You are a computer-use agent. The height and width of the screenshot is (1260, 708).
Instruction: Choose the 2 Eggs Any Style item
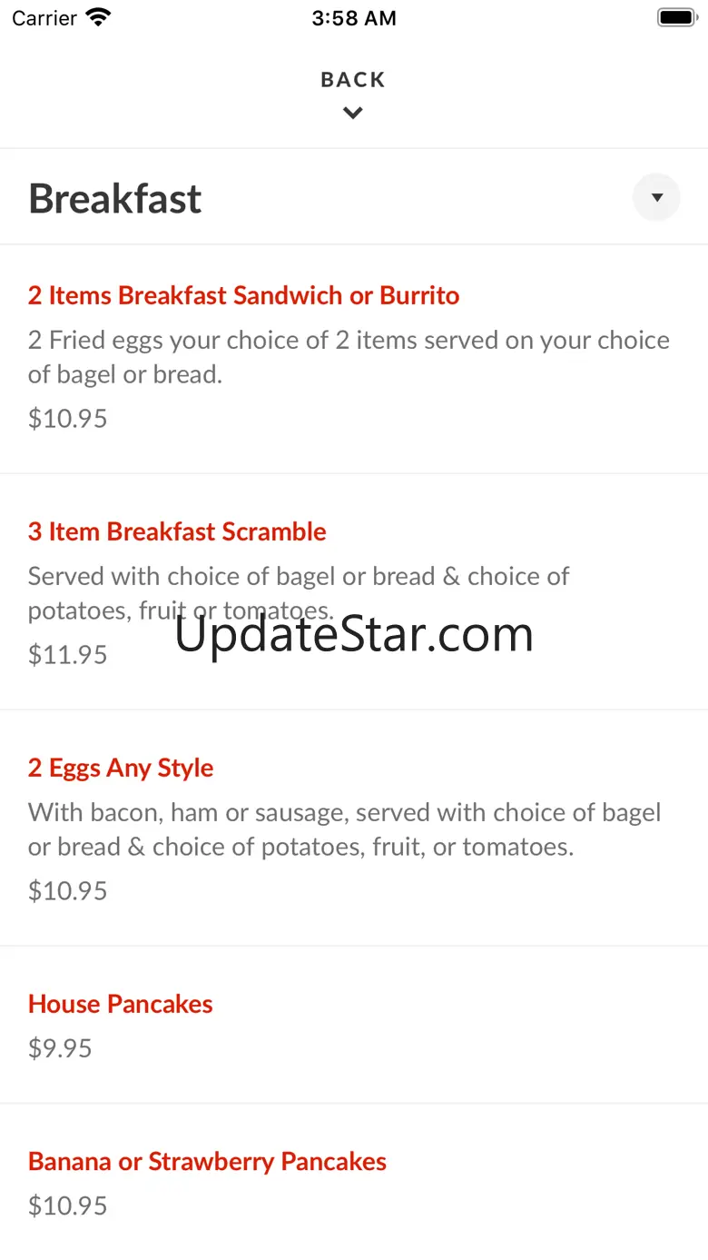coord(121,768)
